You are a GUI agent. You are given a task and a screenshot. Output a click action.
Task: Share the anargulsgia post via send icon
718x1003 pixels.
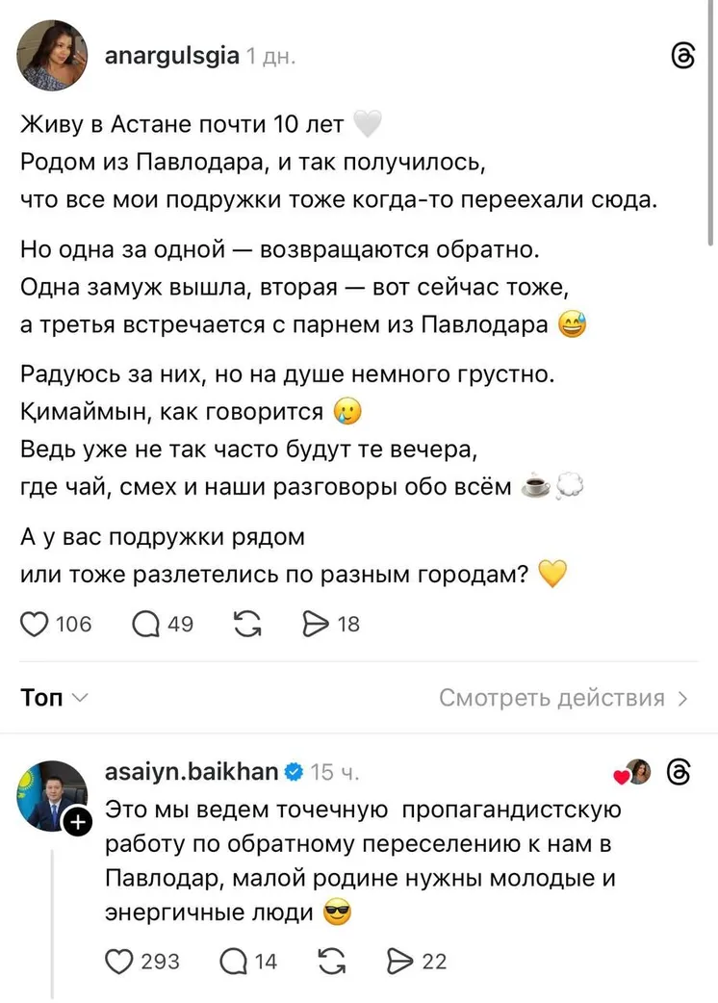[x=316, y=624]
